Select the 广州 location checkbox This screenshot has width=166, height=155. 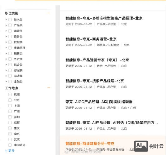(10, 111)
